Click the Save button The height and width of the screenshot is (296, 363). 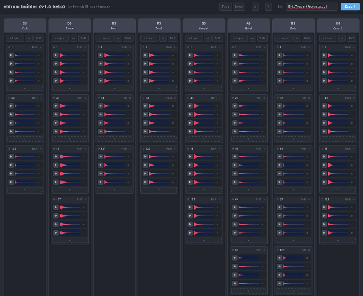tap(225, 7)
